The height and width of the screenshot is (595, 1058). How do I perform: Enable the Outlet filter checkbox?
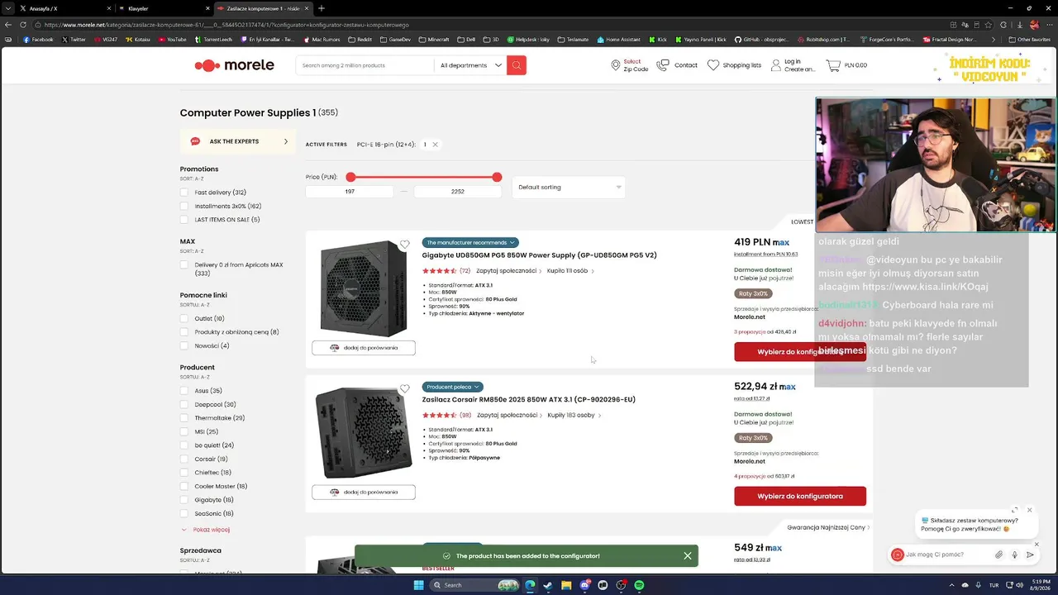click(184, 318)
